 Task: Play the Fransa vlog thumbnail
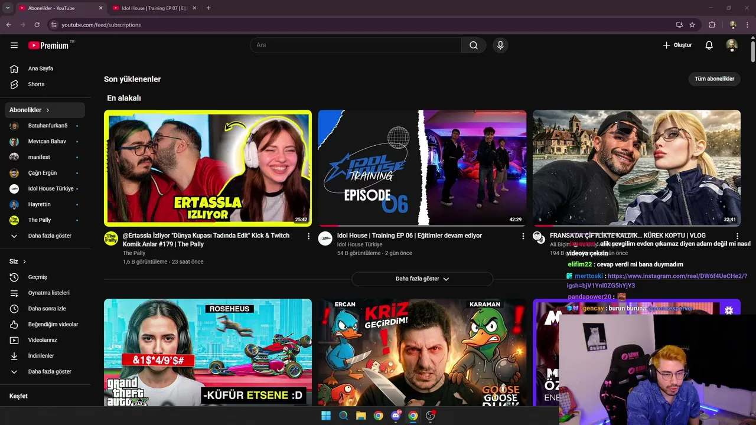pos(637,168)
